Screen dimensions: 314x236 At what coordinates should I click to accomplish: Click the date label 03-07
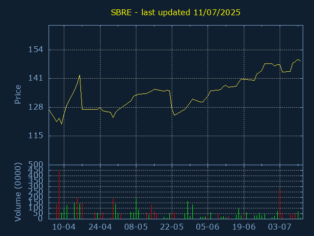pyautogui.click(x=280, y=227)
